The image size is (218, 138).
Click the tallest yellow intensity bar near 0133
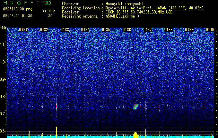coord(56,132)
